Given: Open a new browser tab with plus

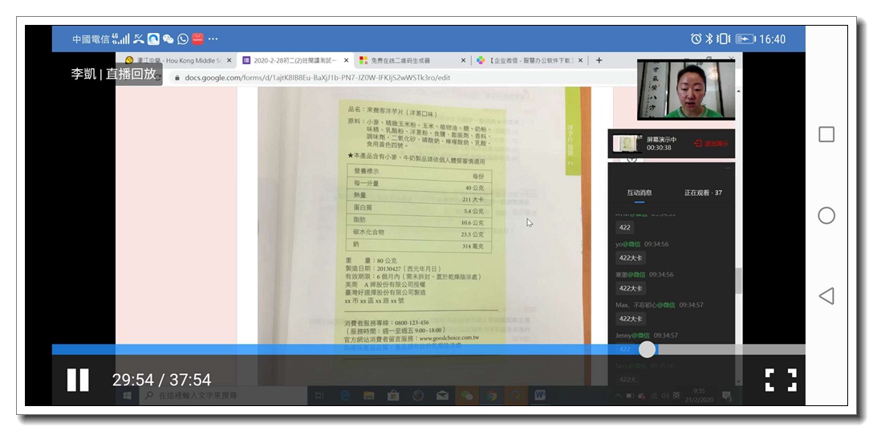Looking at the screenshot, I should pos(599,60).
